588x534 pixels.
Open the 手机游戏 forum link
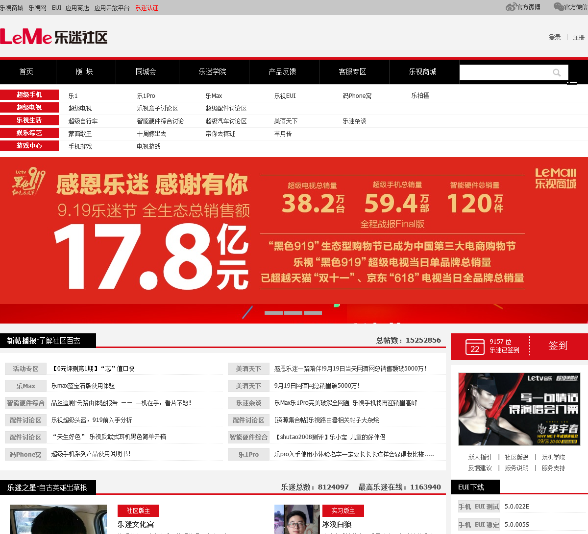pyautogui.click(x=80, y=147)
